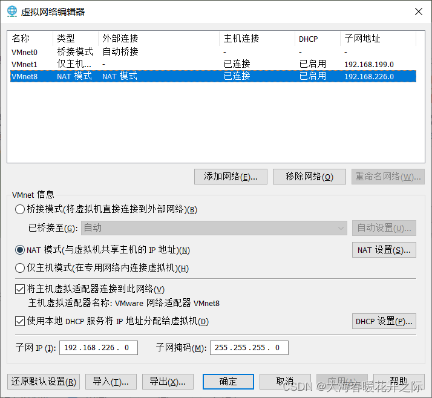The height and width of the screenshot is (398, 432).
Task: Confirm with the 确定 button
Action: [x=228, y=382]
